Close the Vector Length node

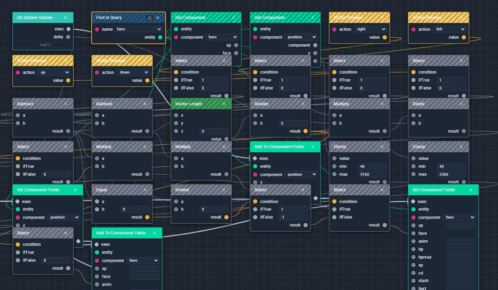224,104
